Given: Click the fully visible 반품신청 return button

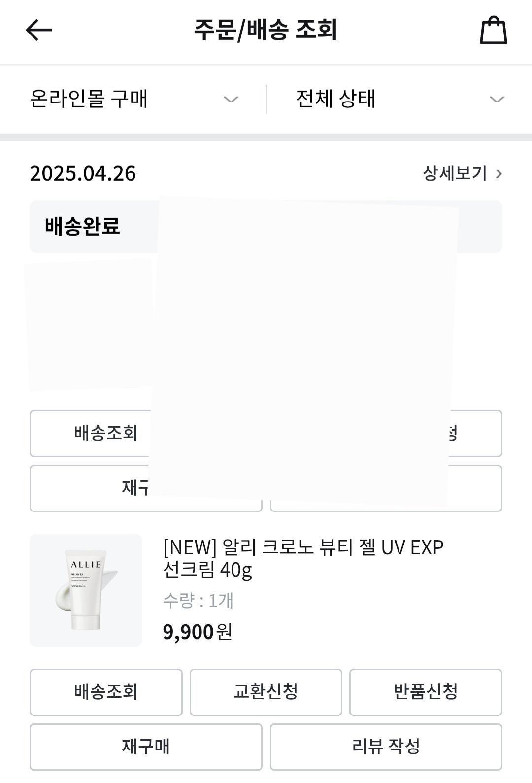Looking at the screenshot, I should [x=426, y=692].
